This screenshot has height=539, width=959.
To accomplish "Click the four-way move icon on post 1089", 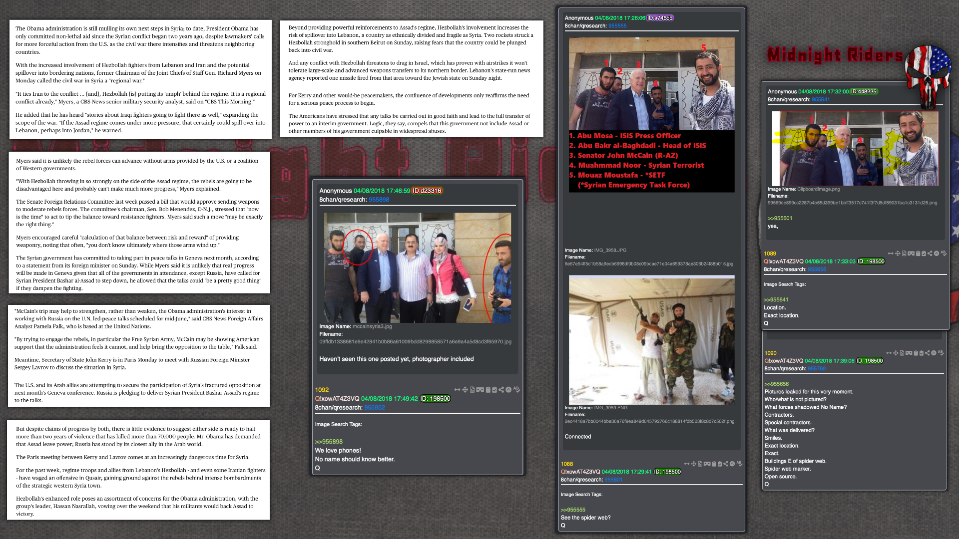I will click(x=898, y=254).
